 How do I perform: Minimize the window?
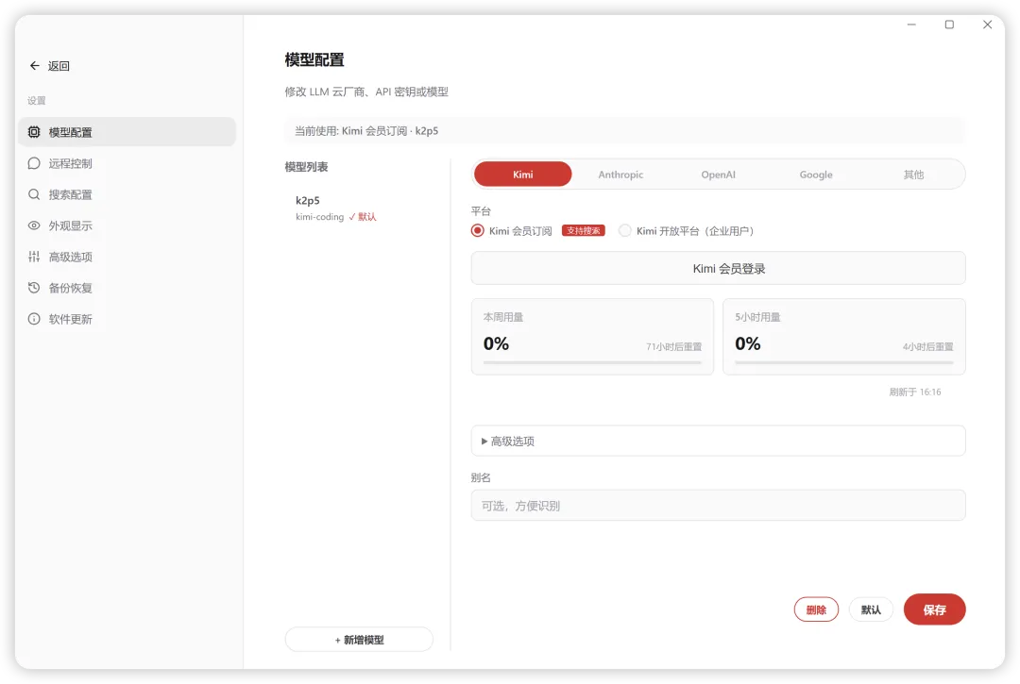pos(911,25)
